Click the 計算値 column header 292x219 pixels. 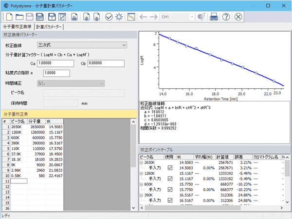[x=222, y=157]
